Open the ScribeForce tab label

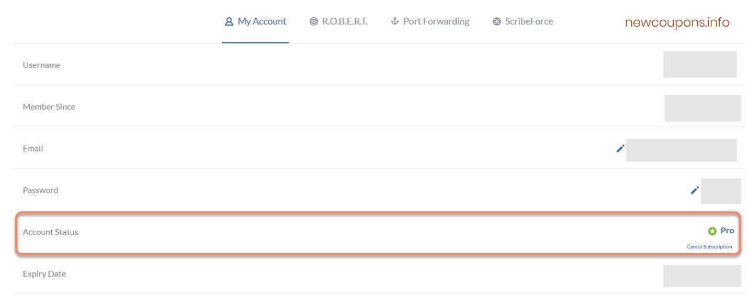click(x=529, y=21)
